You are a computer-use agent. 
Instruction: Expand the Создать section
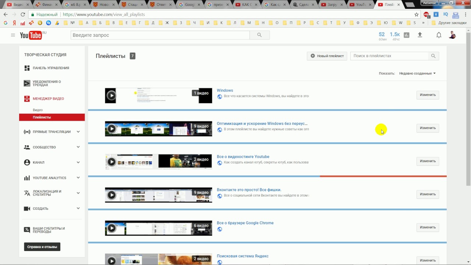(x=78, y=208)
